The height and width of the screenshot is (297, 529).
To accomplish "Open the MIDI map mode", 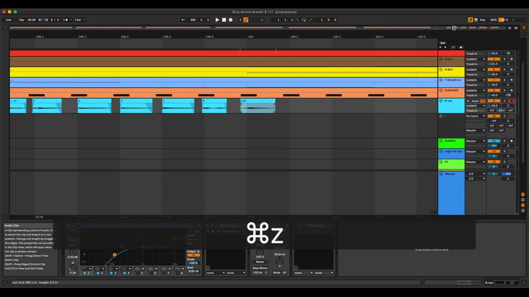I will 493,20.
